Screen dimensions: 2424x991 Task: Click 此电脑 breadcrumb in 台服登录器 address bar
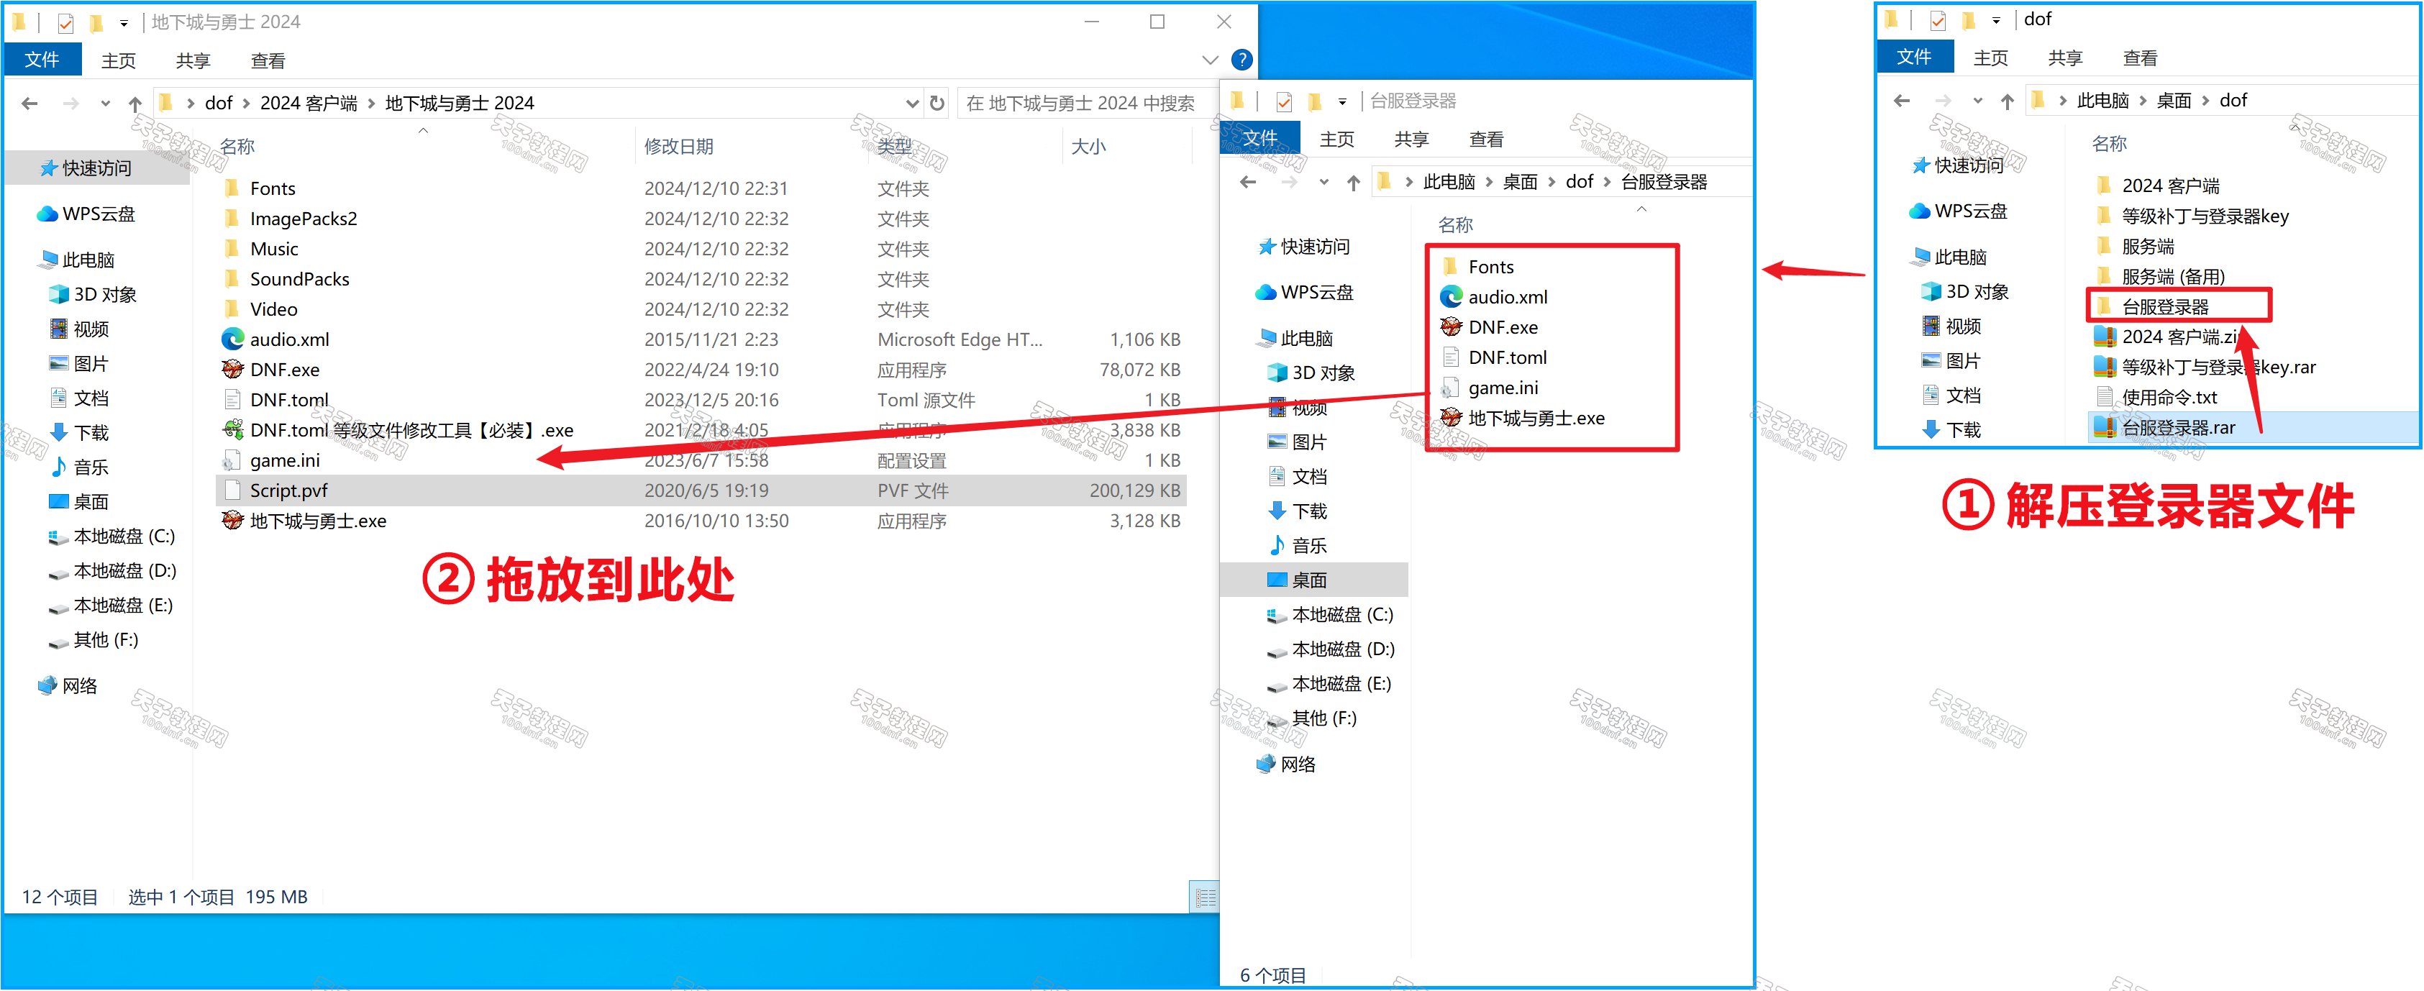tap(1448, 183)
